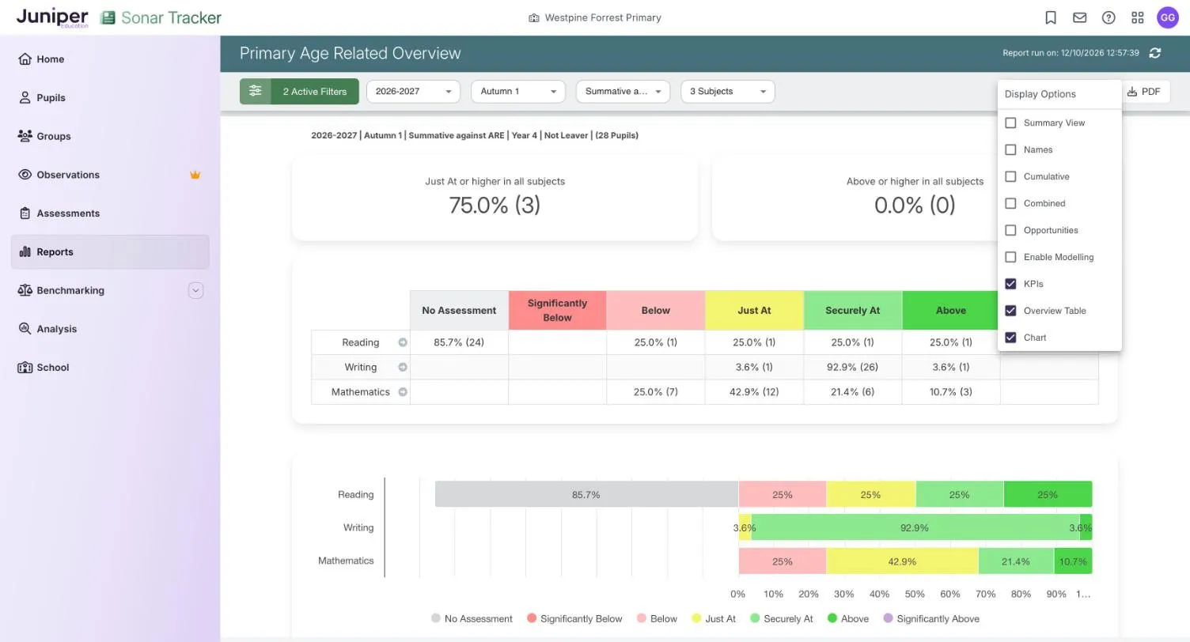This screenshot has height=642, width=1190.
Task: Click the filter sliders icon
Action: (x=255, y=91)
